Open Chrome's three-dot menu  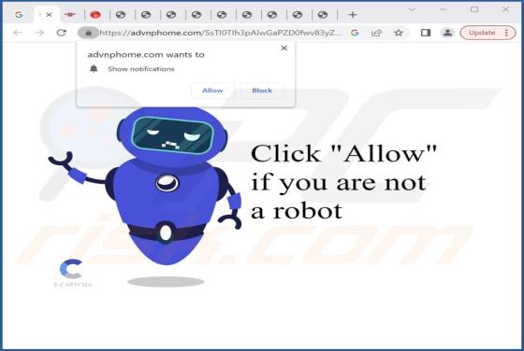coord(507,33)
